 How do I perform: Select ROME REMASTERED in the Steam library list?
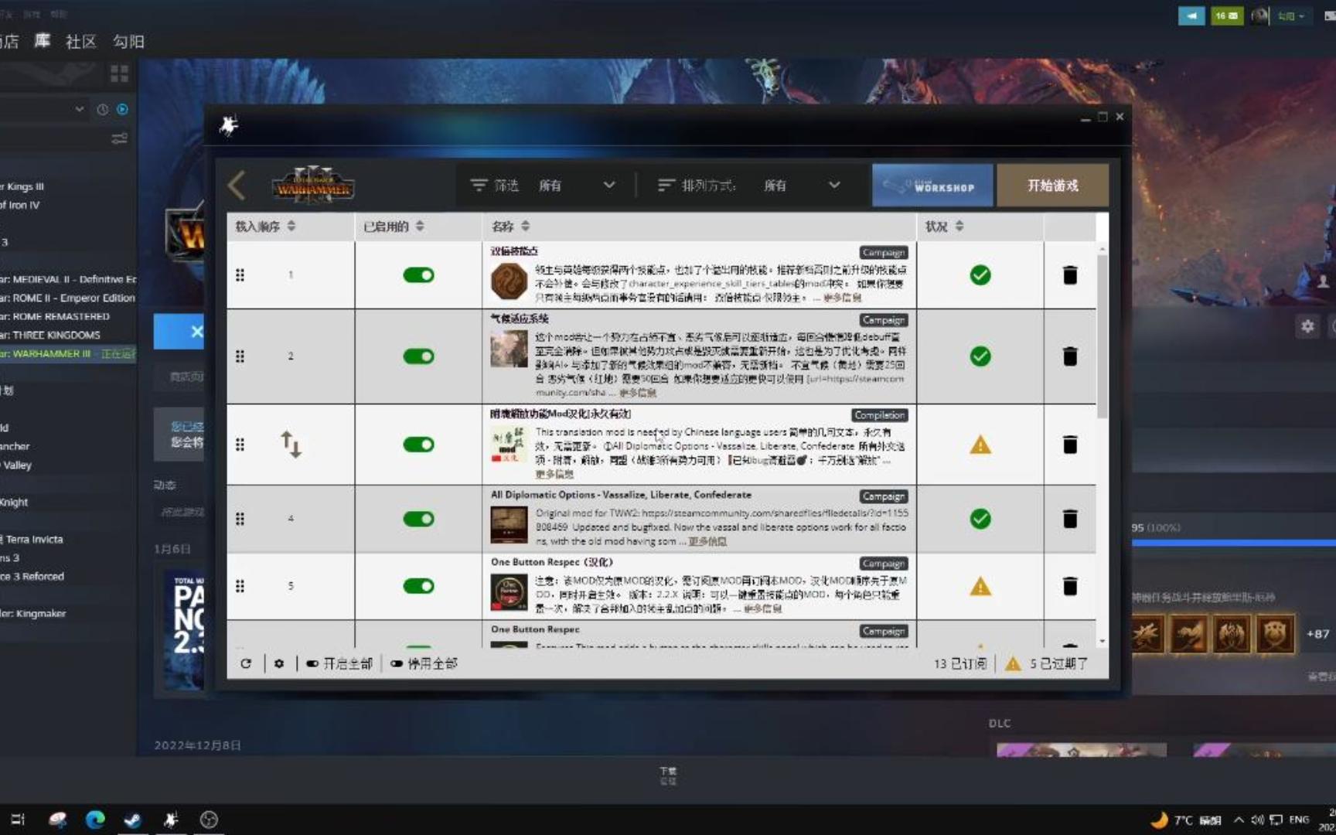pyautogui.click(x=56, y=316)
